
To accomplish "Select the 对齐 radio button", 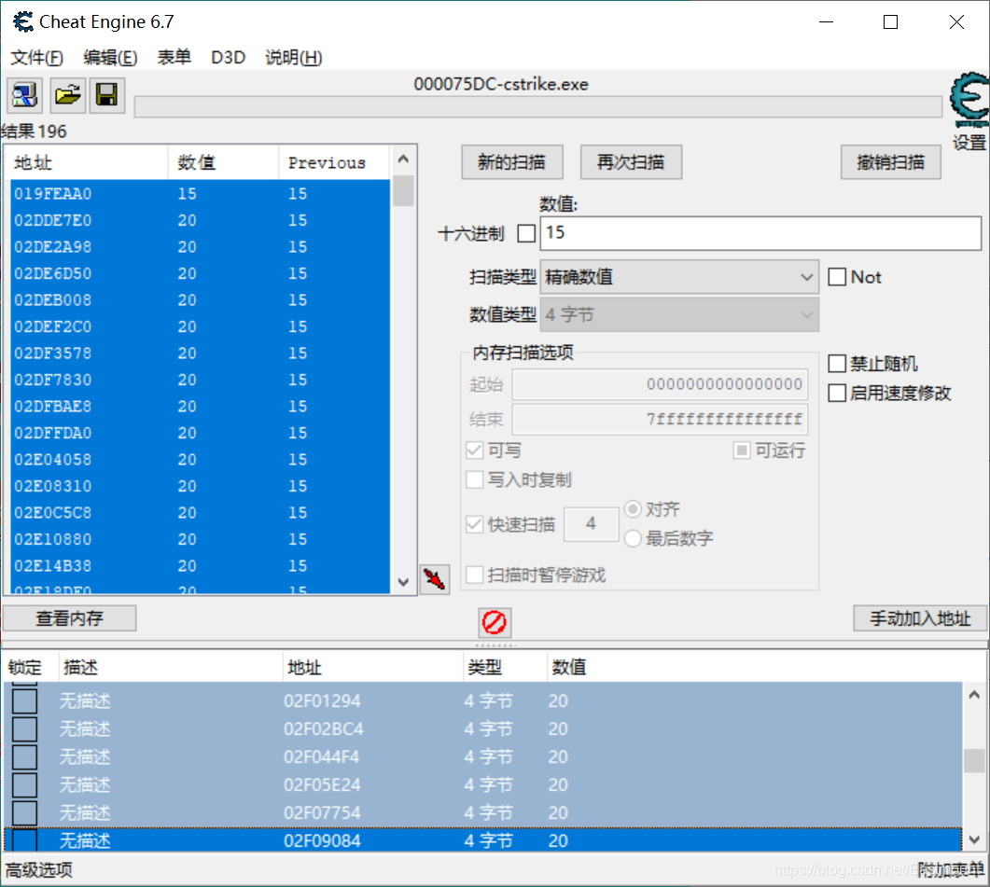I will click(633, 509).
